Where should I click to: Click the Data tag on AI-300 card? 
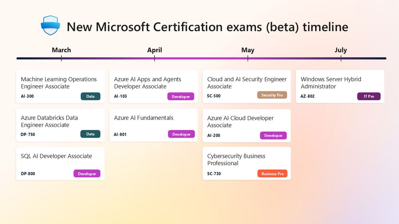pyautogui.click(x=90, y=96)
